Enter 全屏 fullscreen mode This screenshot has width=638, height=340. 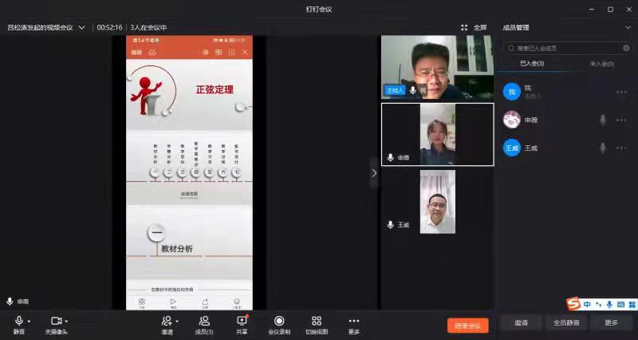[x=474, y=27]
